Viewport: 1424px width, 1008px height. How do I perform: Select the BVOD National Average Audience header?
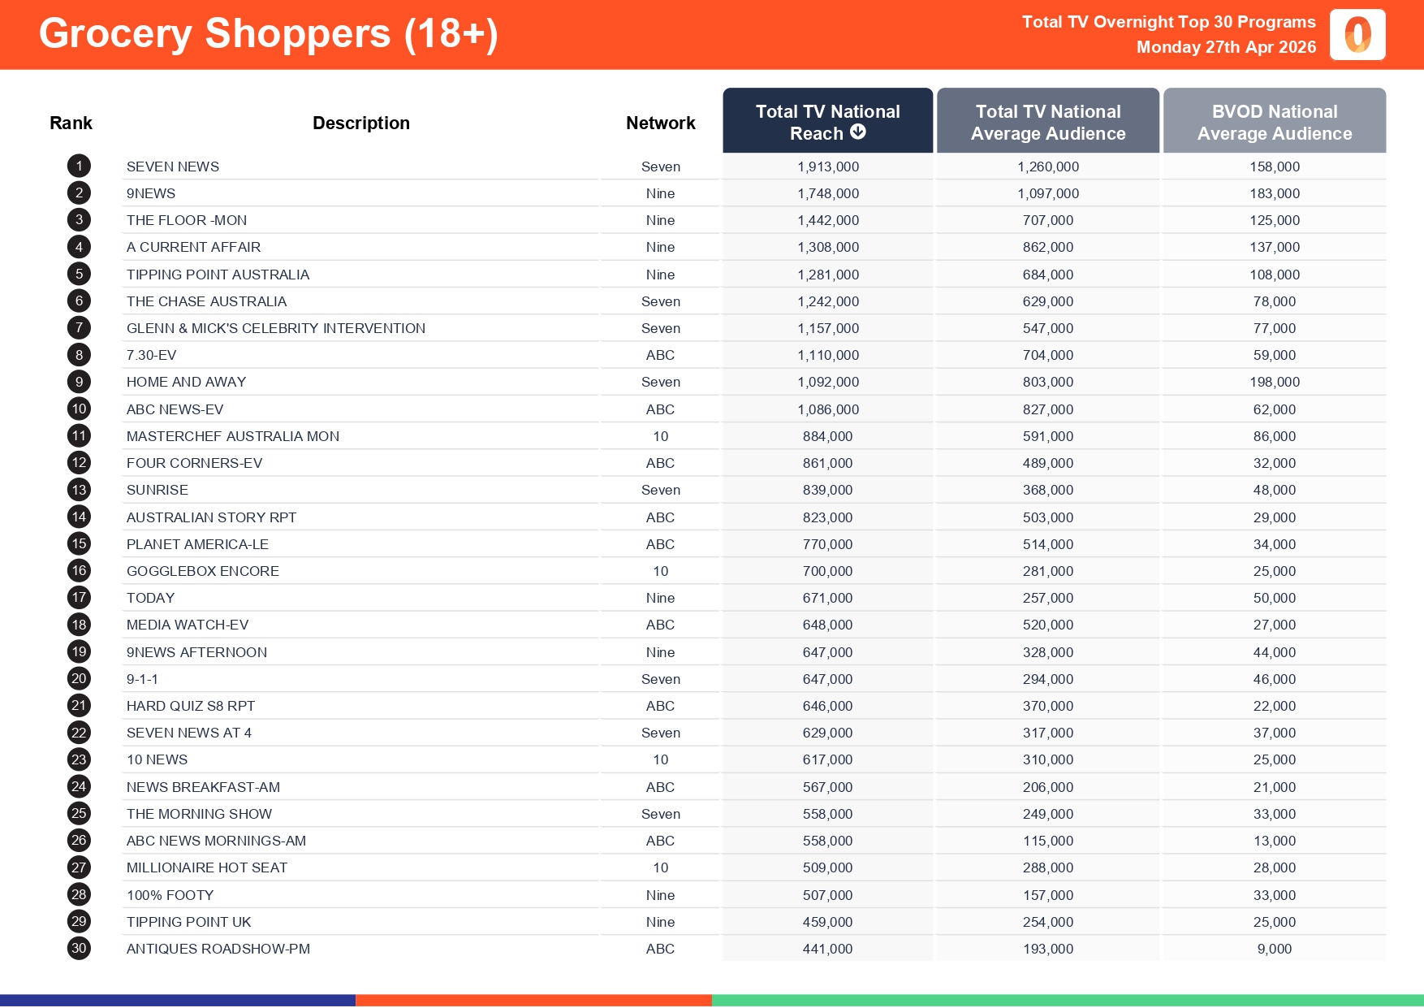[x=1274, y=122]
